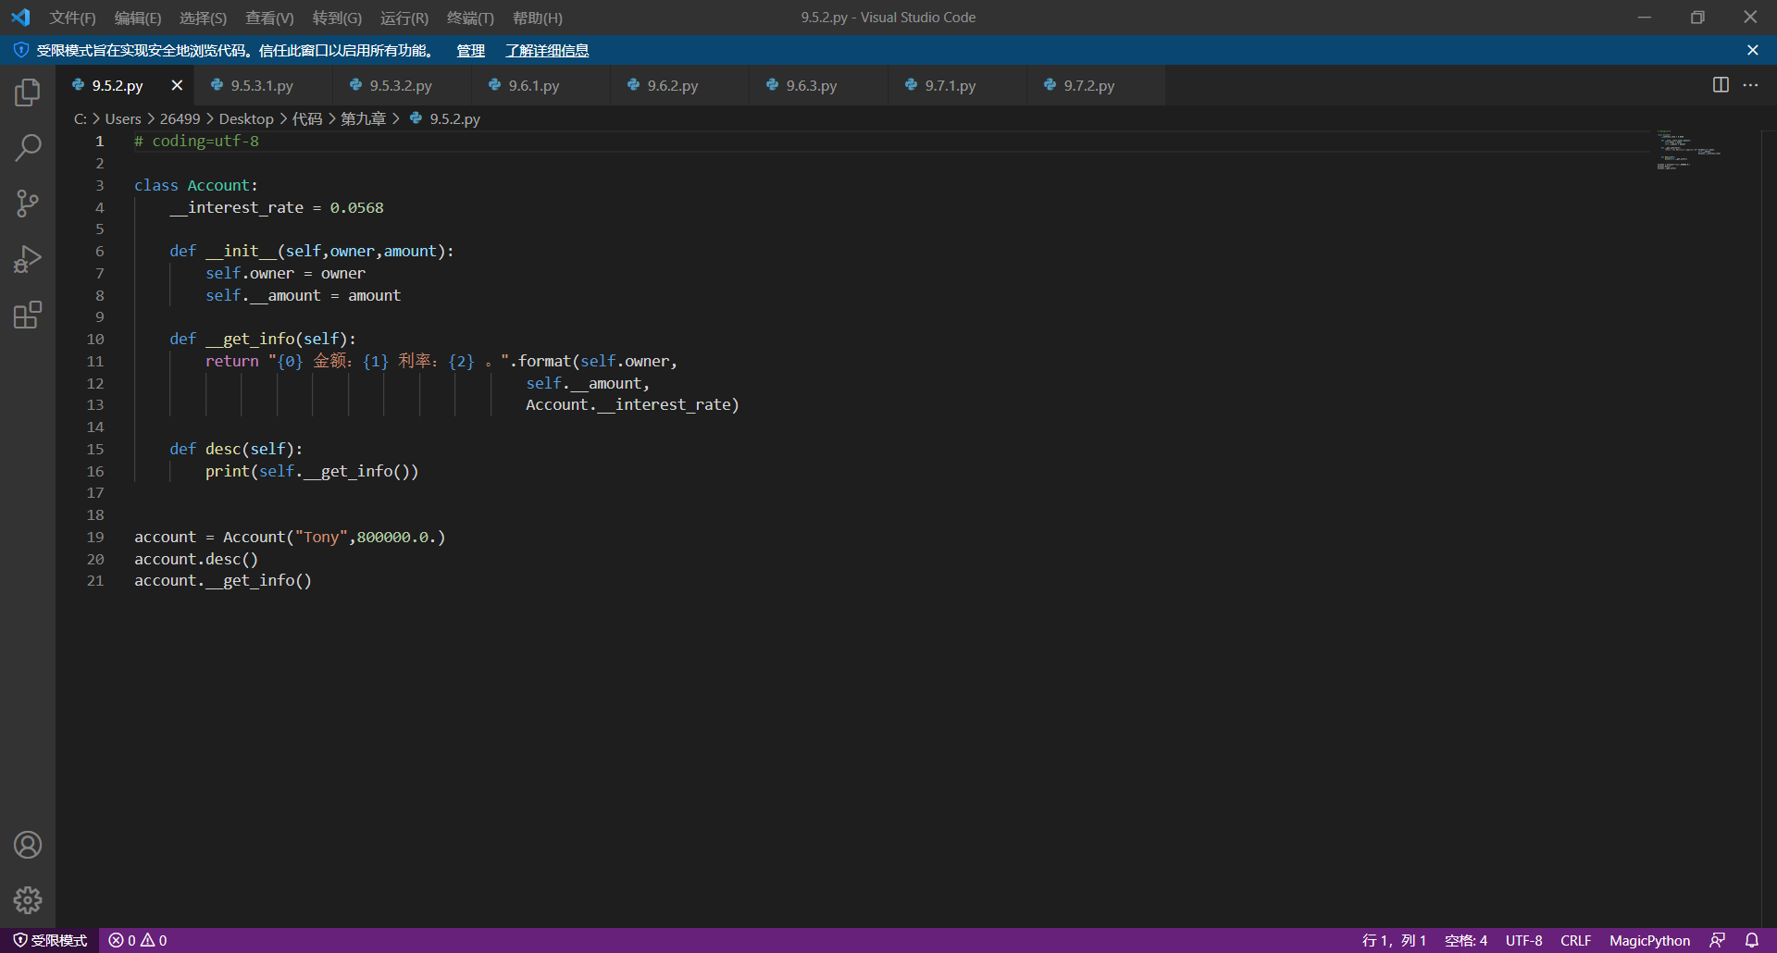Image resolution: width=1777 pixels, height=953 pixels.
Task: Change end of line sequence CRLF
Action: [x=1575, y=940]
